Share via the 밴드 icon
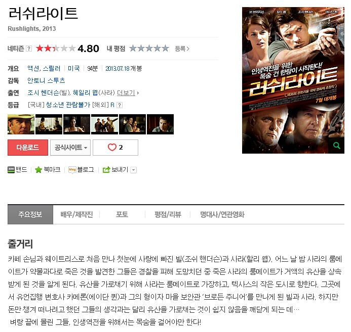Screen dimensions: 351x332 coord(11,170)
